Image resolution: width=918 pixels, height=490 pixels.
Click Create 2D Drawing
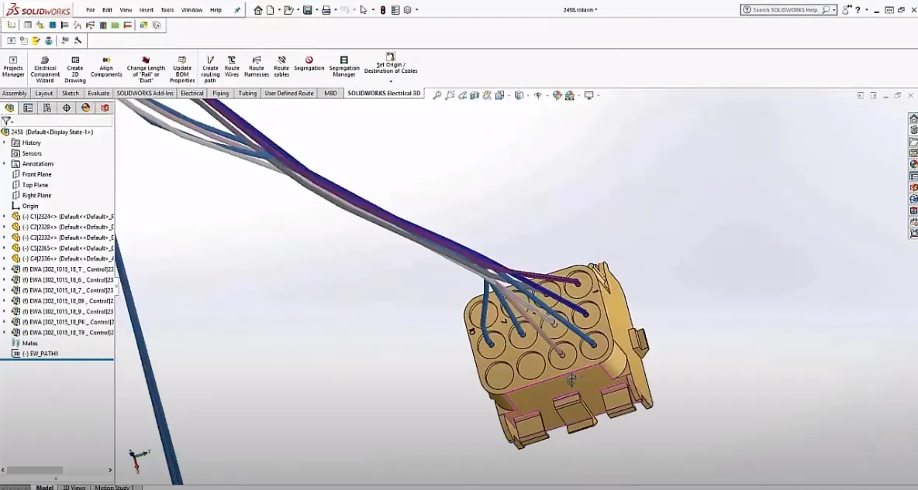point(75,69)
